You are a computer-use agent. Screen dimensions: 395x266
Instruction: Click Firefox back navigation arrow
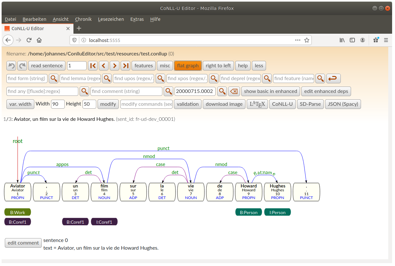pyautogui.click(x=8, y=40)
